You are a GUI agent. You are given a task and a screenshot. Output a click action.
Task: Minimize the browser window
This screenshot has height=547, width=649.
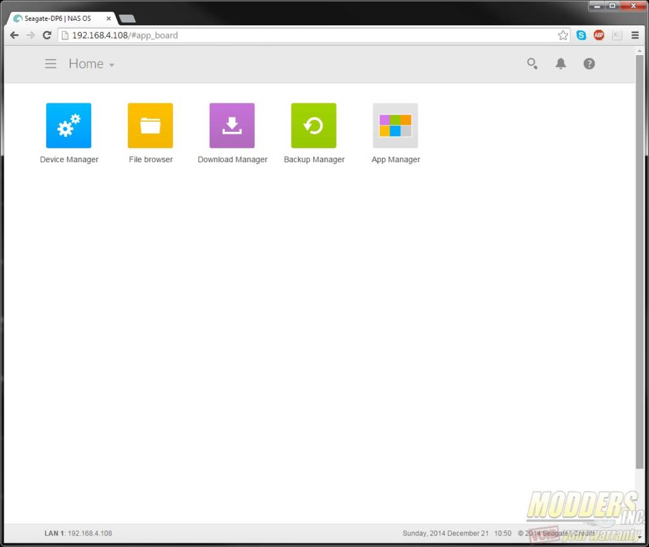tap(597, 6)
